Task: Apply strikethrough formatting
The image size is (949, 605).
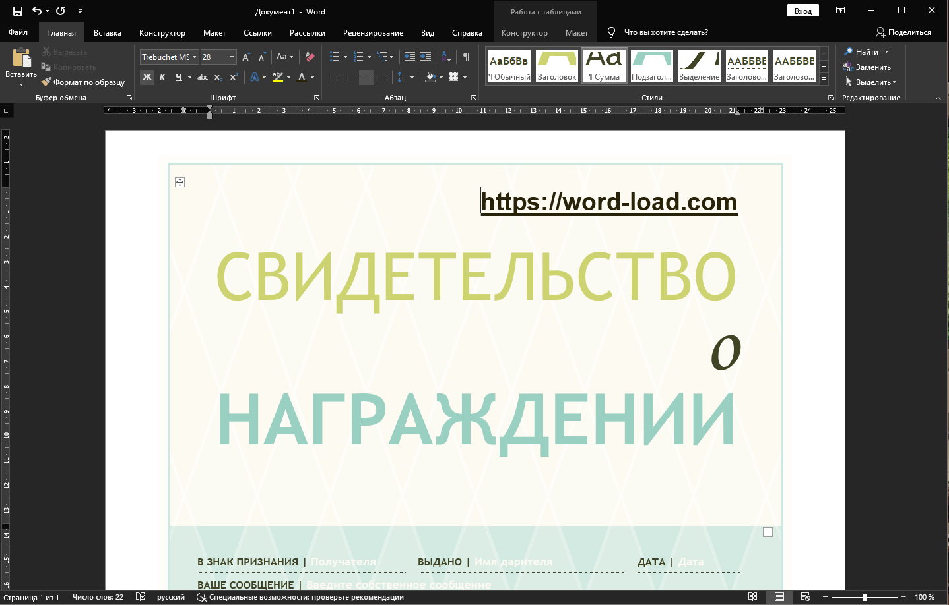Action: [x=203, y=77]
